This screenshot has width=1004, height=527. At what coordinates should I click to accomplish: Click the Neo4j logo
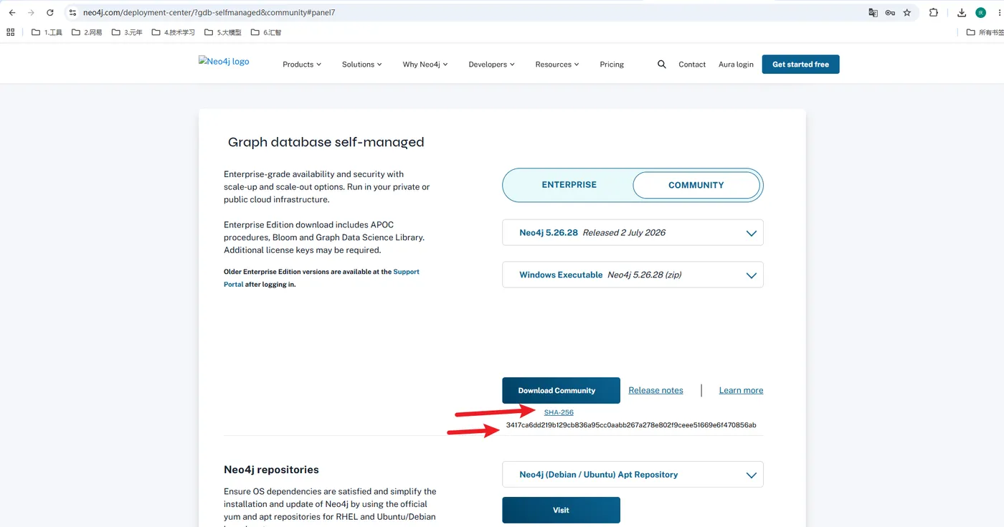[224, 62]
